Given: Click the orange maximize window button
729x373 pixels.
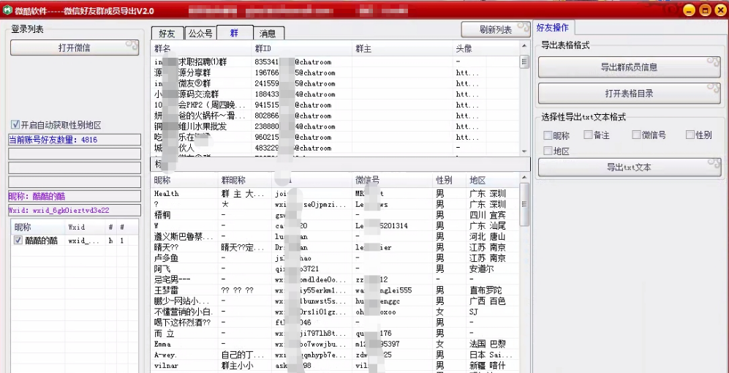Looking at the screenshot, I should click(x=705, y=10).
